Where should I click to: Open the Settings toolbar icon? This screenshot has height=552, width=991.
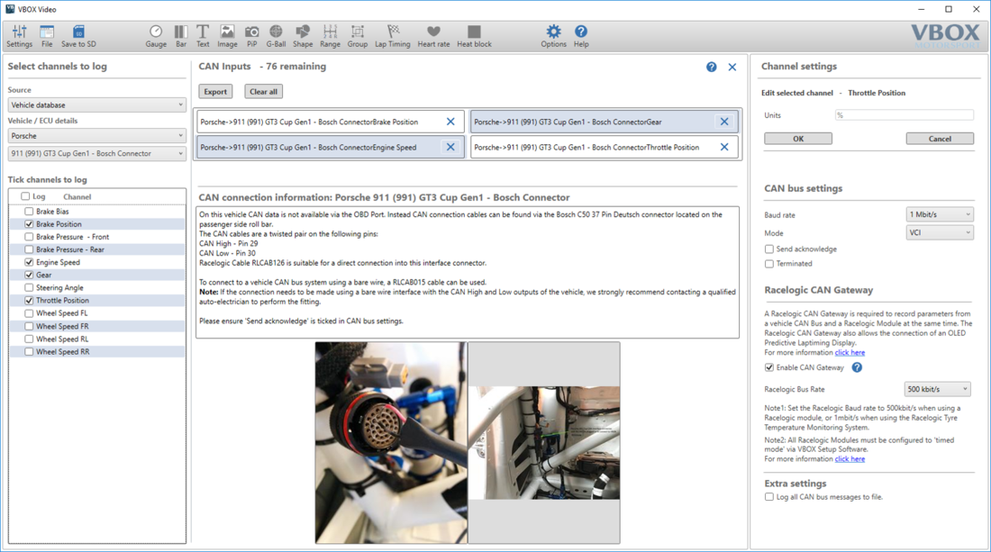(x=20, y=37)
